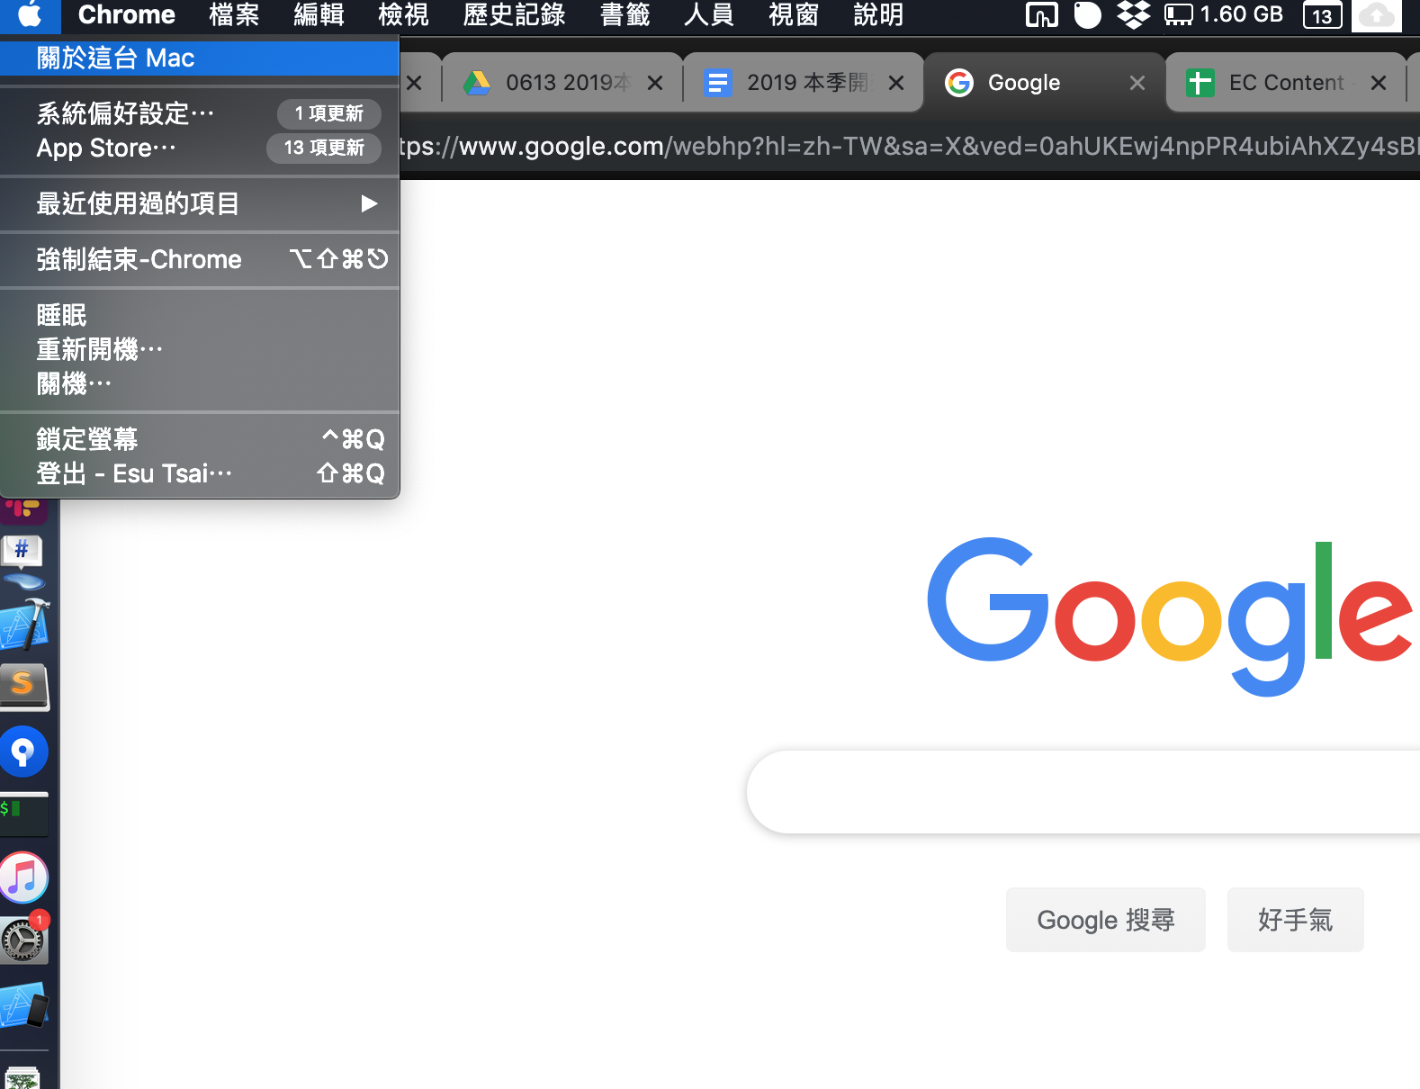
Task: Click the Google 搜尋 button
Action: (x=1106, y=920)
